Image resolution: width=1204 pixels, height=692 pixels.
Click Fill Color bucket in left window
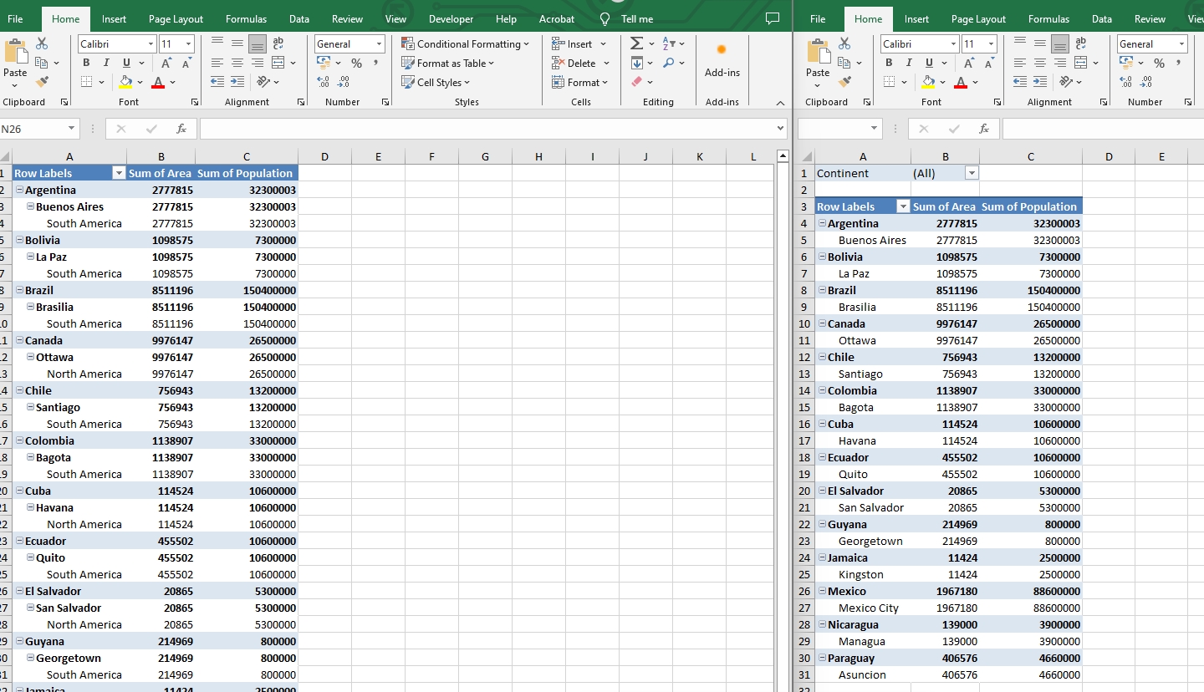coord(125,82)
